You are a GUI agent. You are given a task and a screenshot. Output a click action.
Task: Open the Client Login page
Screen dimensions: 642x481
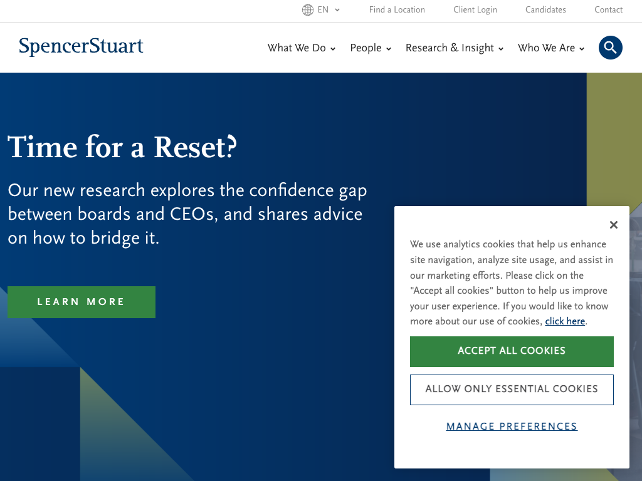475,10
